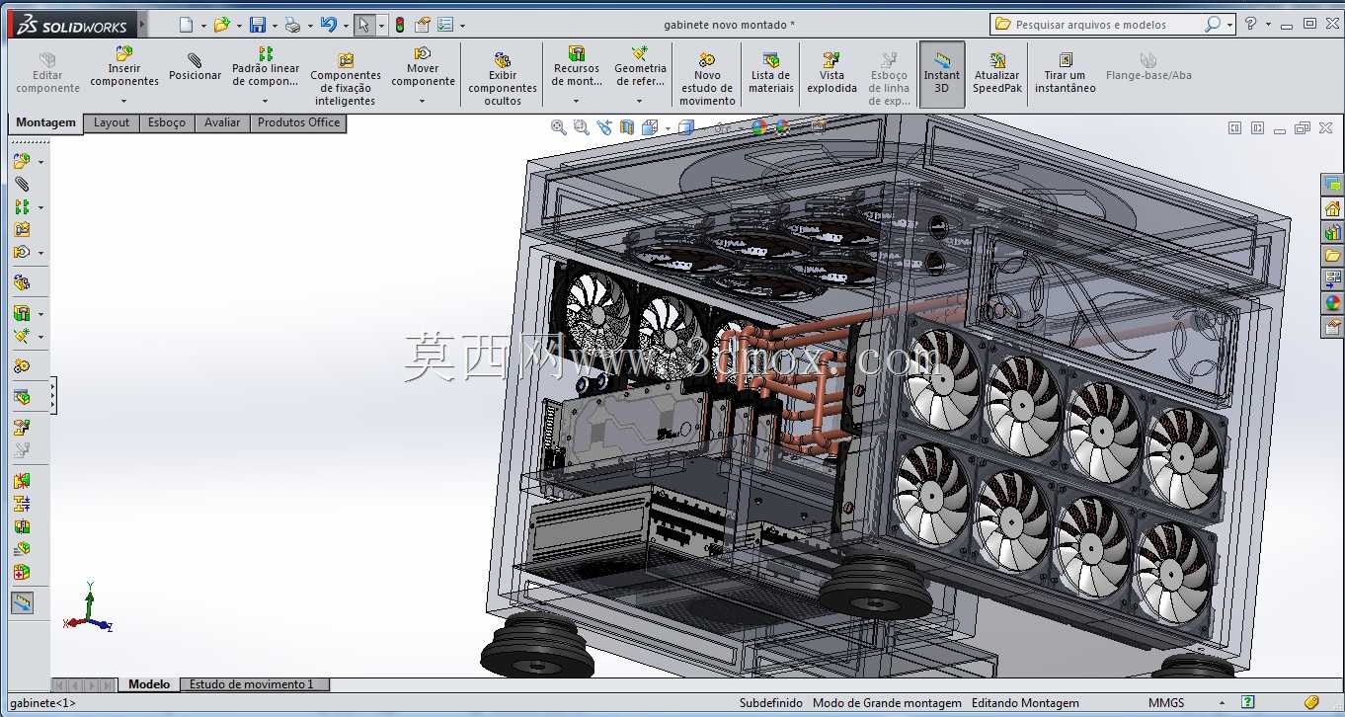The width and height of the screenshot is (1345, 717).
Task: Click the Mate paperclip icon in left toolbar
Action: [x=22, y=184]
